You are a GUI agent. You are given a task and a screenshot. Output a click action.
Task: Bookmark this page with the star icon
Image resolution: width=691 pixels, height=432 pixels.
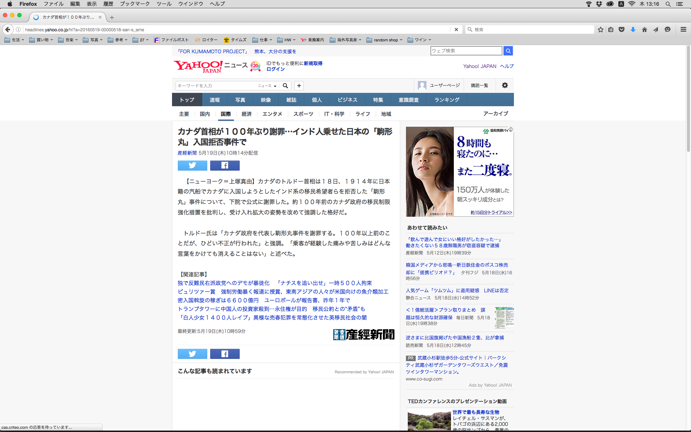600,30
